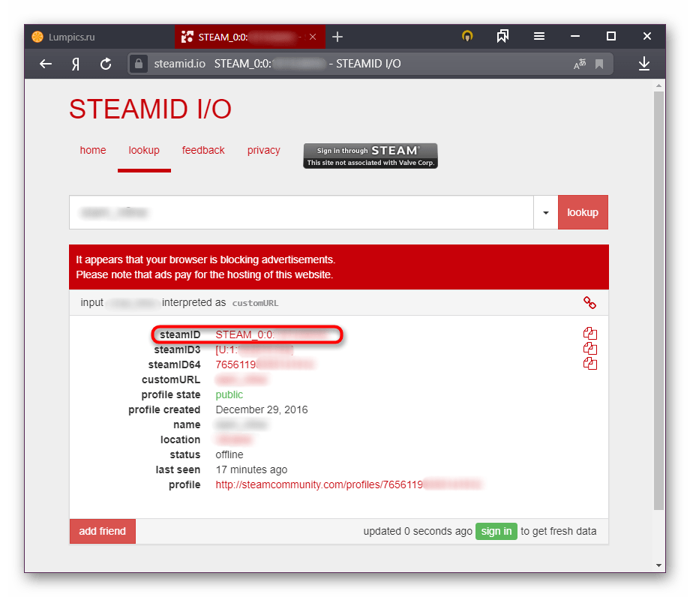The height and width of the screenshot is (597, 690).
Task: Click the 7656119 steamID64 value
Action: tap(265, 364)
